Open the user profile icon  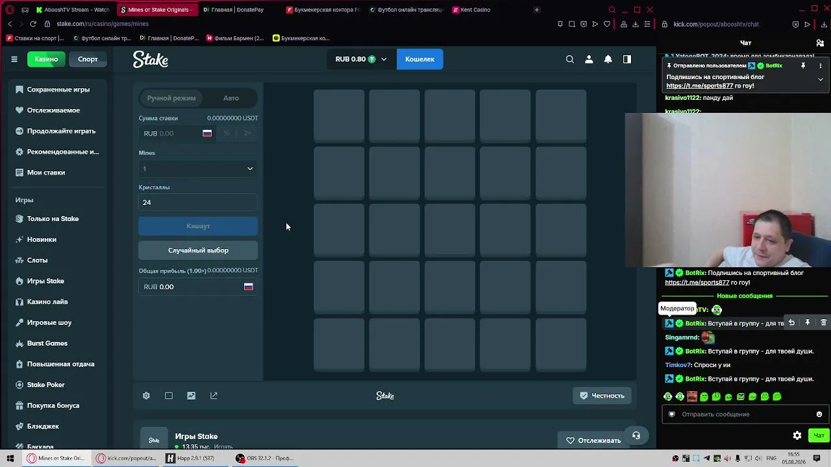pyautogui.click(x=589, y=59)
